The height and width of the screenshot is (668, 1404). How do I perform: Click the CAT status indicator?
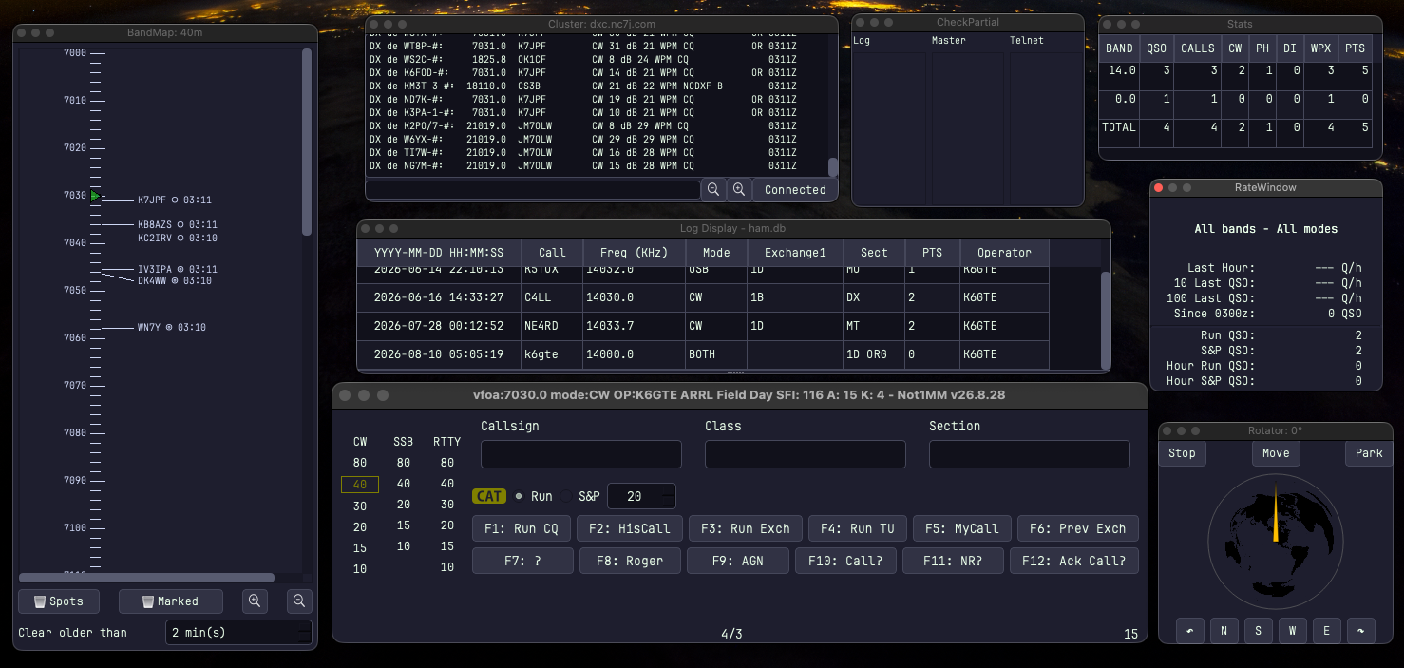pos(489,496)
